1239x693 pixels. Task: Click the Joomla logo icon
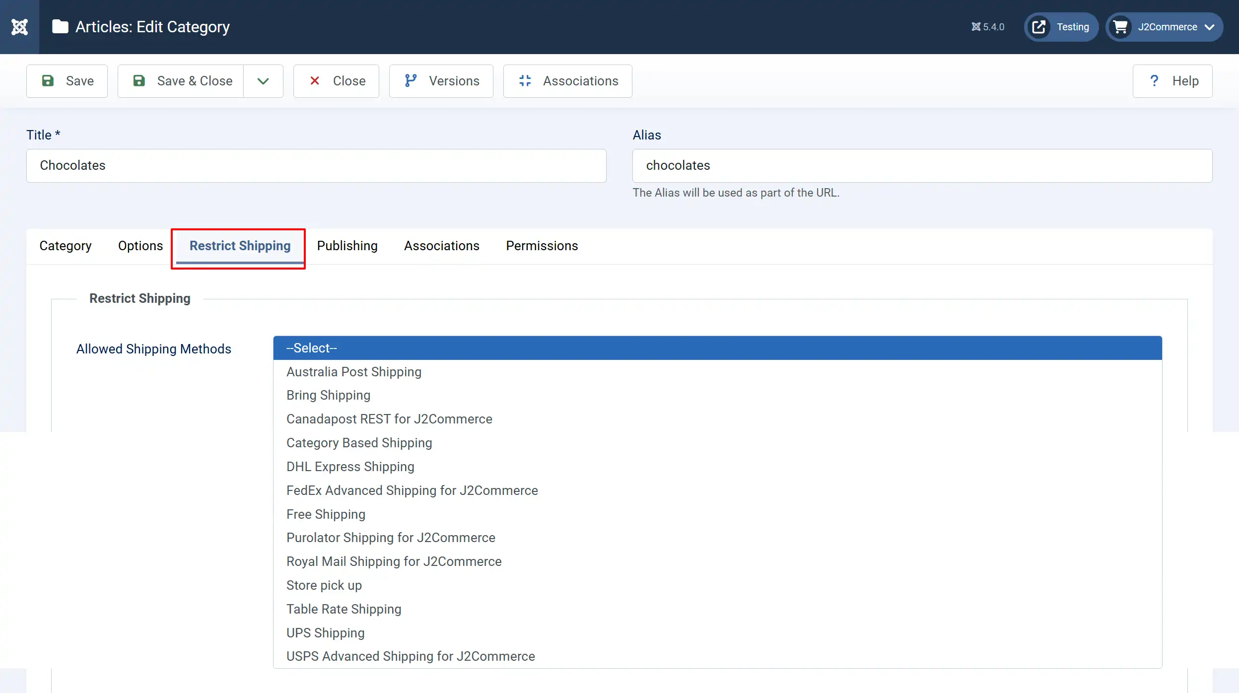coord(19,27)
